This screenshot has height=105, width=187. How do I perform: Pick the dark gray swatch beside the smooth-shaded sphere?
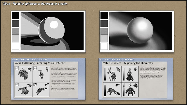click(104, 23)
